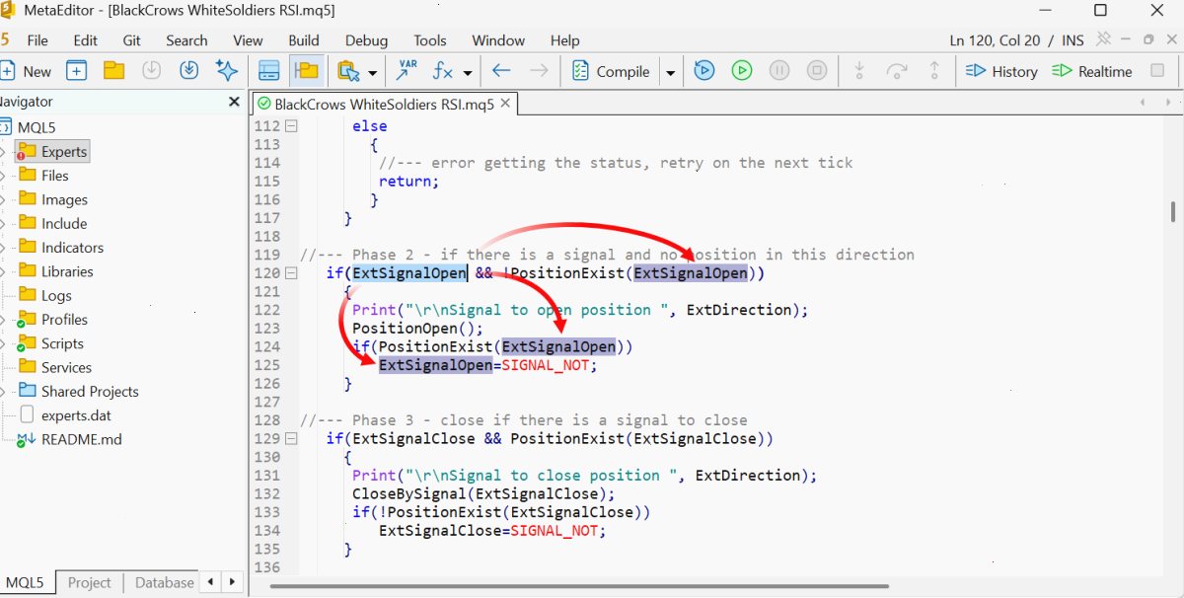Expand the Include folder node
1184x598 pixels.
pos(3,224)
